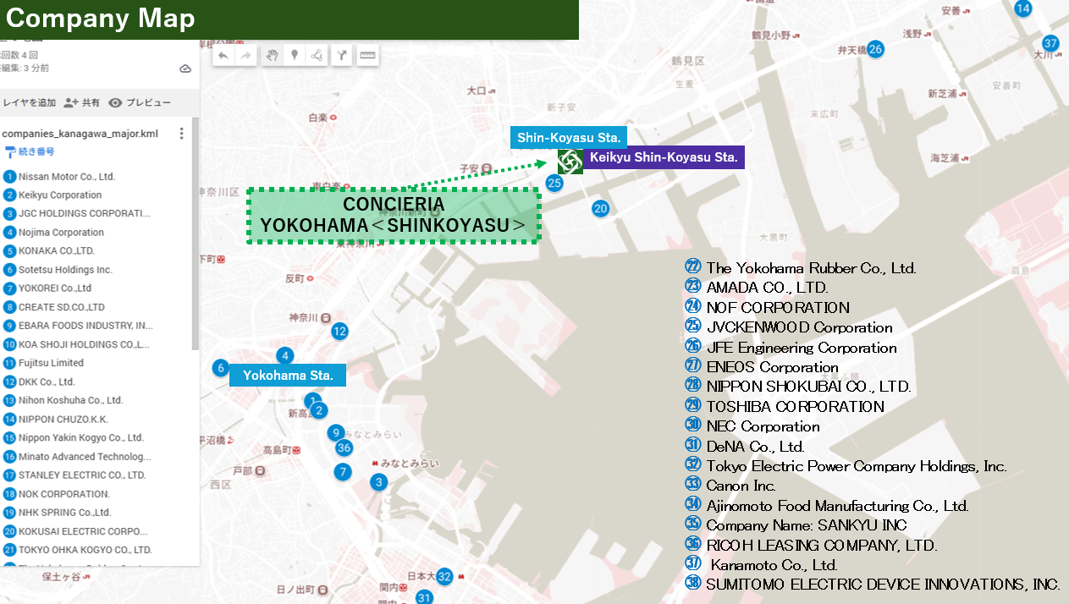Select the measure distance ruler tool
The width and height of the screenshot is (1069, 604).
[366, 56]
